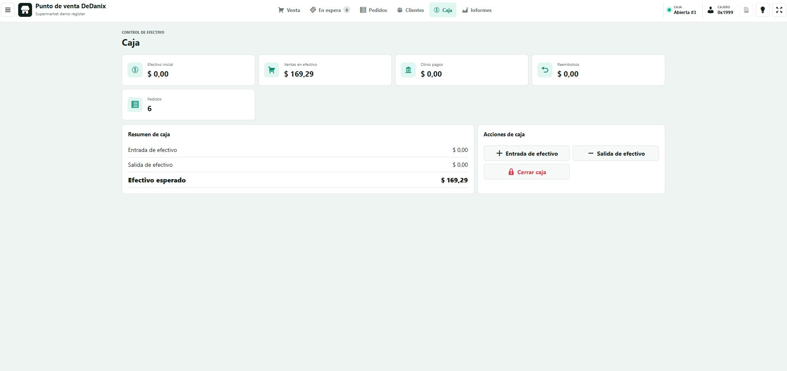This screenshot has height=371, width=787.
Task: Click the Ventas en efectivo value $ 169,29
Action: [299, 74]
